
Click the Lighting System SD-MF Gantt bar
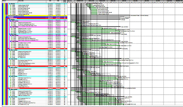90,5
